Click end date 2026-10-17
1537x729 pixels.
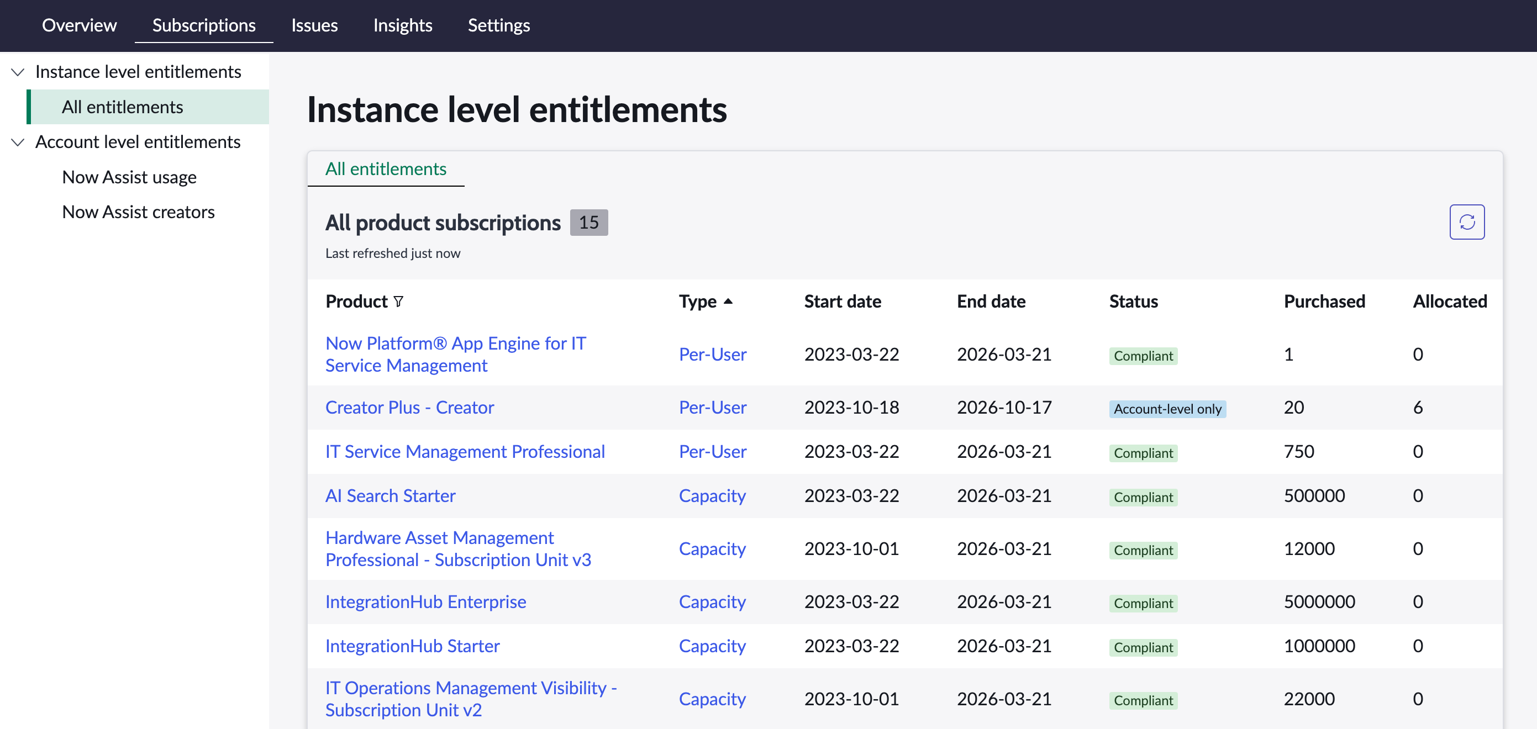(1004, 408)
